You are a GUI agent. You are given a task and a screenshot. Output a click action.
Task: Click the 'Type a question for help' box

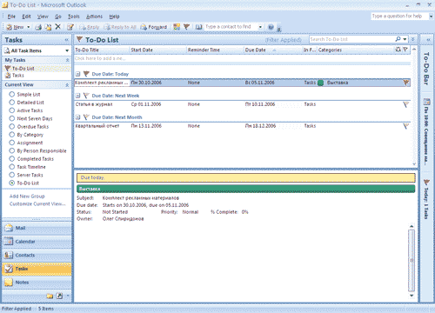pyautogui.click(x=399, y=17)
